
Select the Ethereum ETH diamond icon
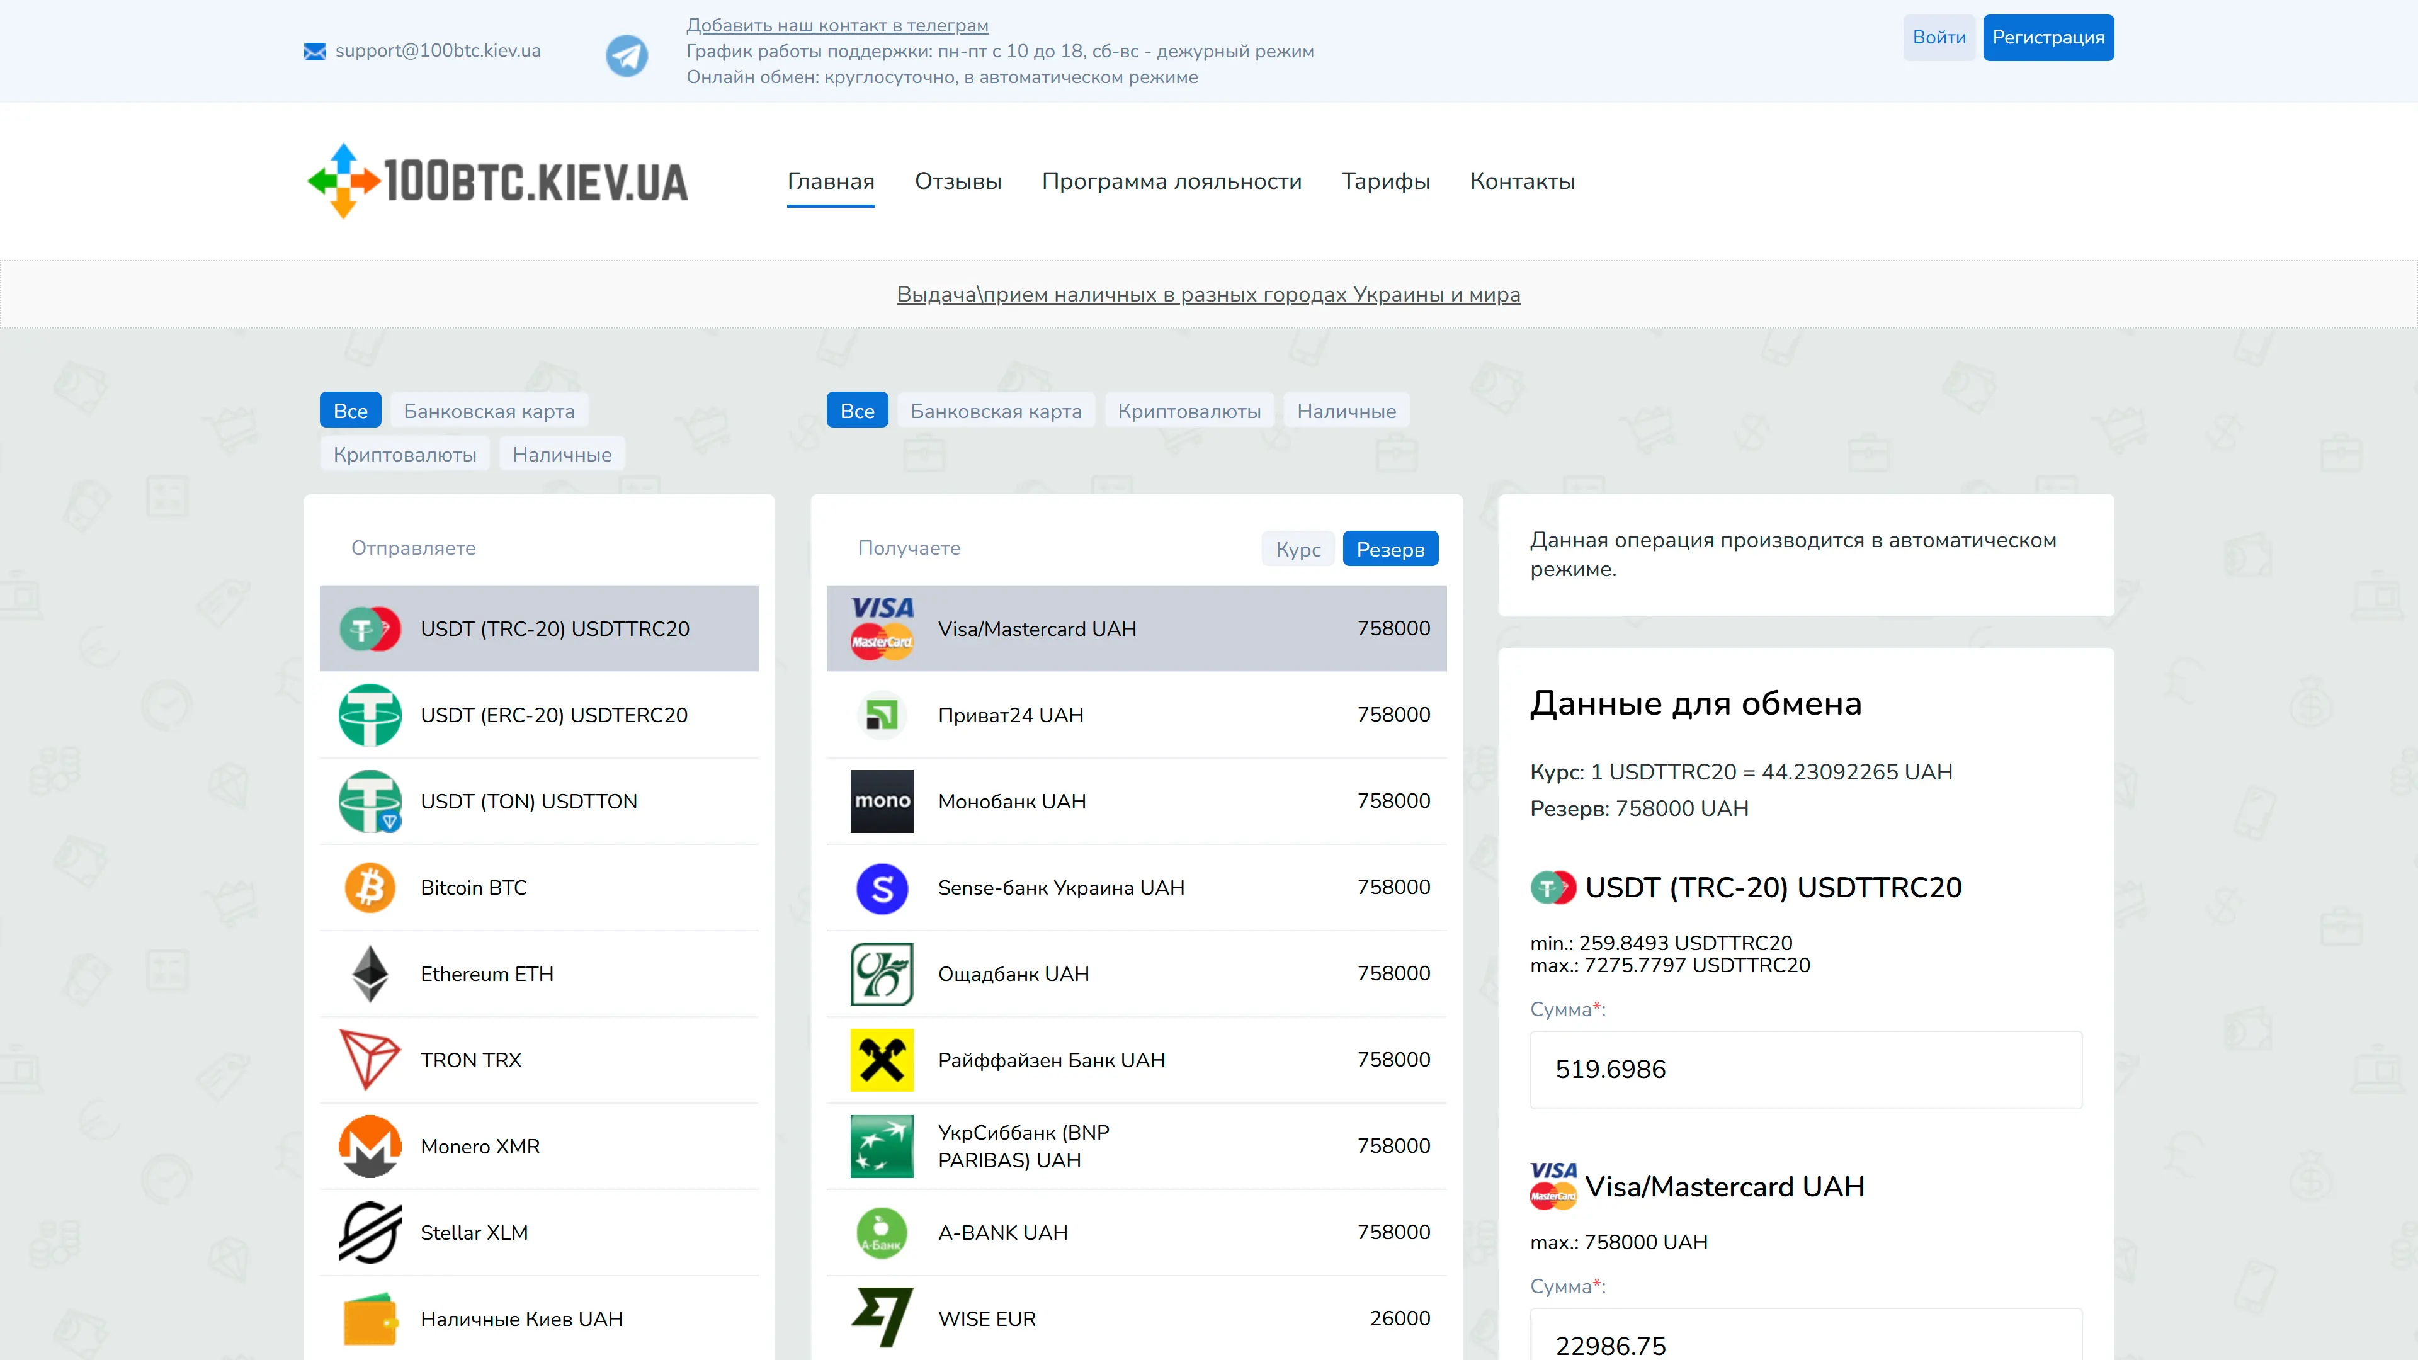click(370, 974)
